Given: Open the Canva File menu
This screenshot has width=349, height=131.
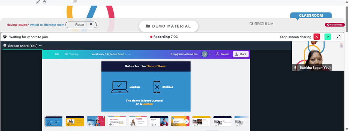Looking at the screenshot, I should (57, 54).
